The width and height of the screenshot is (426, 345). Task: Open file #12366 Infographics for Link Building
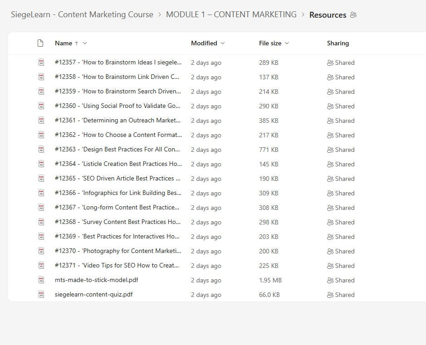pos(118,193)
